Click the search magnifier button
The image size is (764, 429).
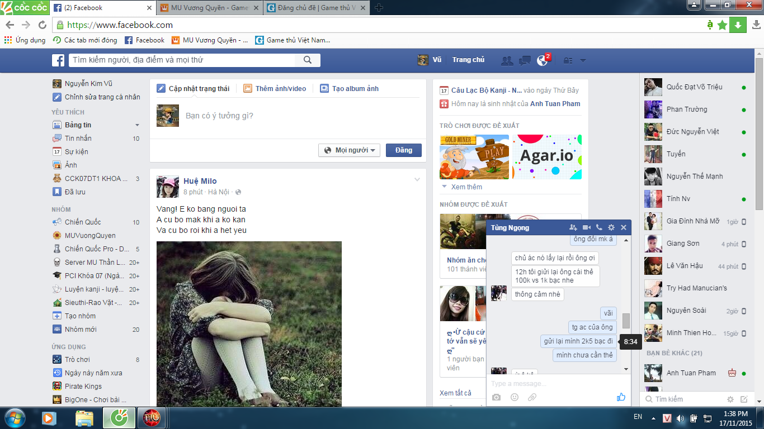coord(308,60)
